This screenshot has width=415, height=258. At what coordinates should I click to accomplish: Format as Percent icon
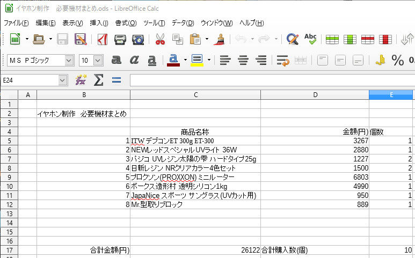click(397, 61)
